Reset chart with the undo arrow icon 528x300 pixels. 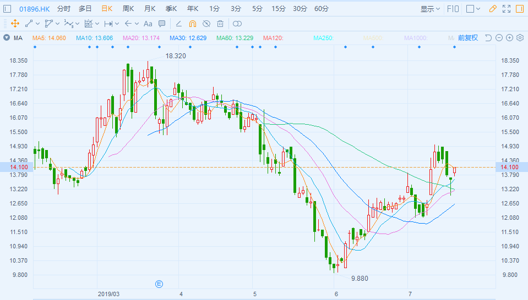[488, 38]
